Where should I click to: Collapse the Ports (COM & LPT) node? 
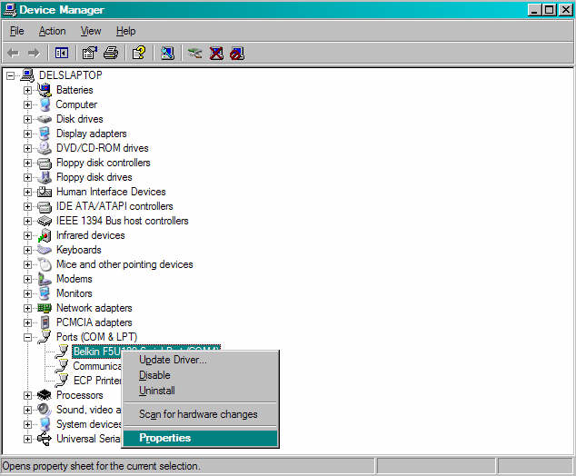(27, 337)
